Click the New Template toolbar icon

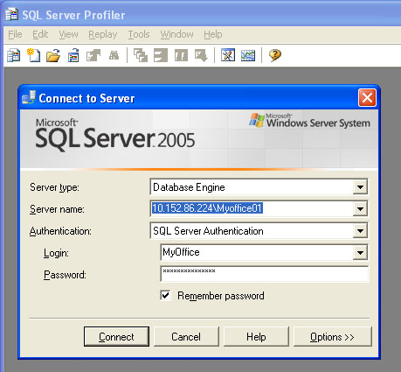[x=33, y=55]
